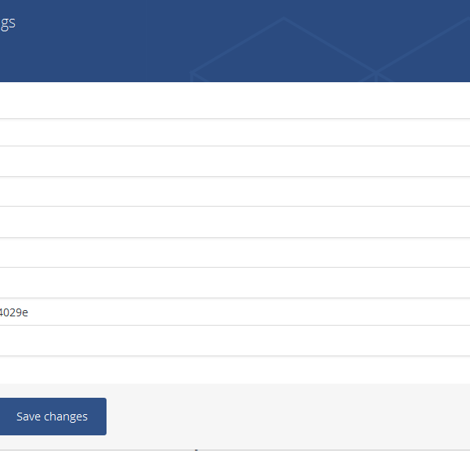Click the sixth settings row from top
The width and height of the screenshot is (470, 451).
235,253
